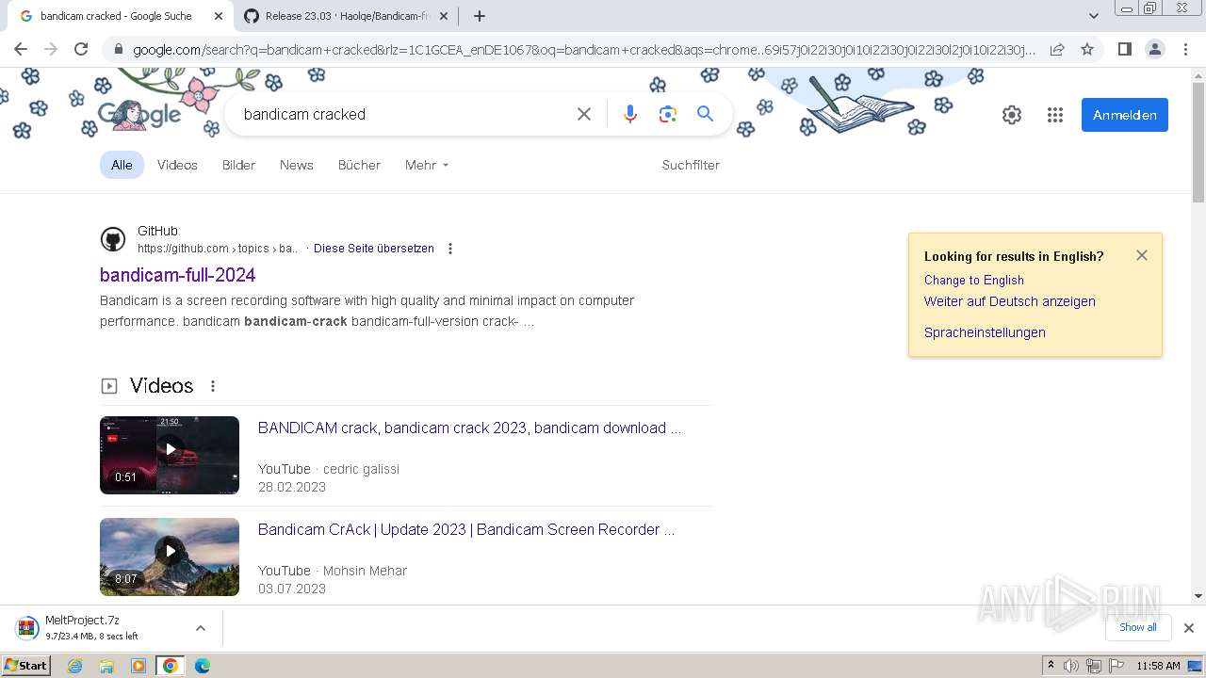
Task: Switch to the Videos search tab
Action: (177, 165)
